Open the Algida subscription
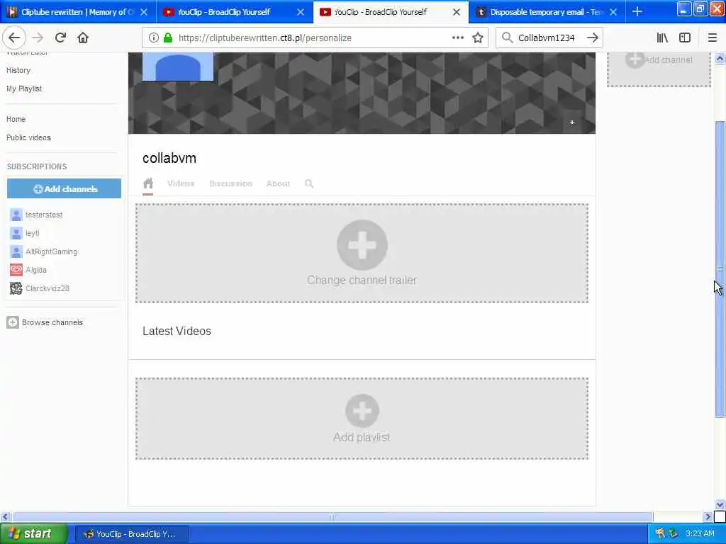This screenshot has height=544, width=726. pos(36,270)
